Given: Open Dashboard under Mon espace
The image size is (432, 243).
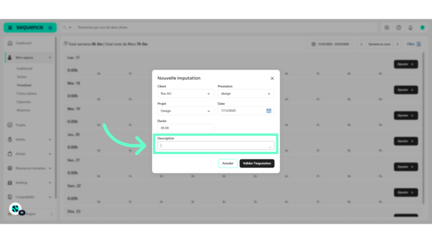Looking at the screenshot, I should 24,68.
